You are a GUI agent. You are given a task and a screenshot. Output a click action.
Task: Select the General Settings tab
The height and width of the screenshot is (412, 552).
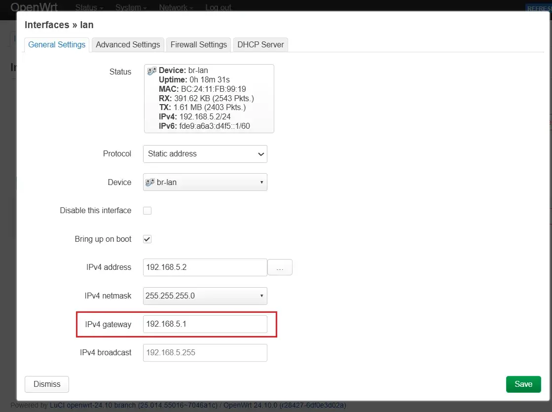pyautogui.click(x=57, y=44)
